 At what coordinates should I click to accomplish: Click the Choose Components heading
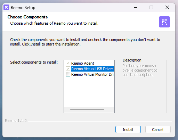tap(27, 17)
